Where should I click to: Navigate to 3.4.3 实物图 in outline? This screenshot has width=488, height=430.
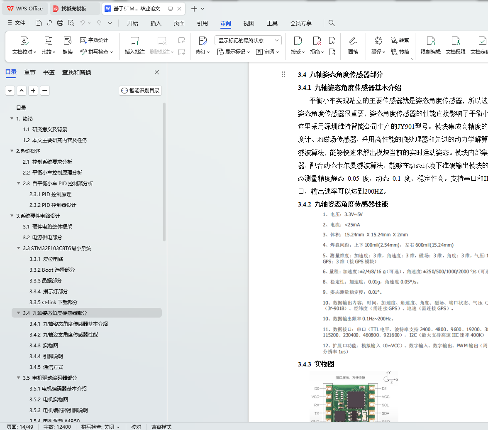[x=44, y=345]
